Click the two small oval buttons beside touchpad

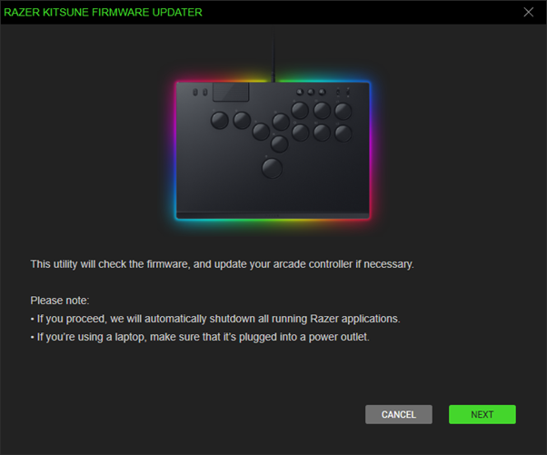(x=200, y=92)
